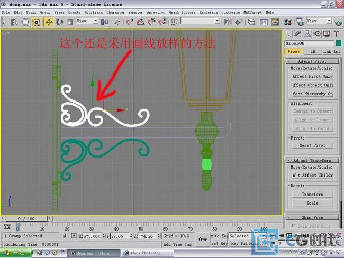Choose the Rectangular Selection Region tool
Image resolution: width=344 pixels, height=258 pixels.
pyautogui.click(x=25, y=22)
